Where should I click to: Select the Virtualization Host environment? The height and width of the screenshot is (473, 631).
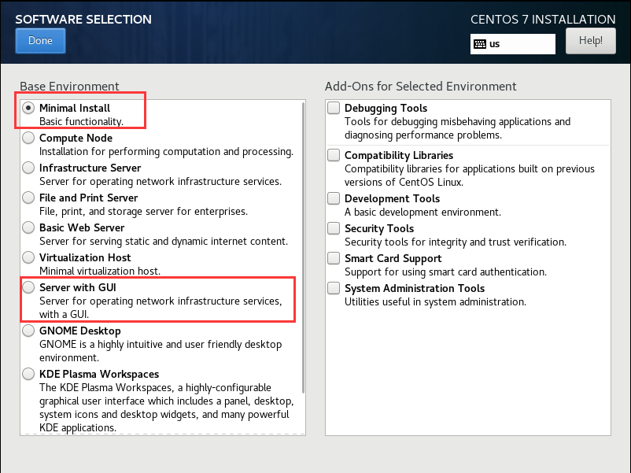[x=28, y=257]
